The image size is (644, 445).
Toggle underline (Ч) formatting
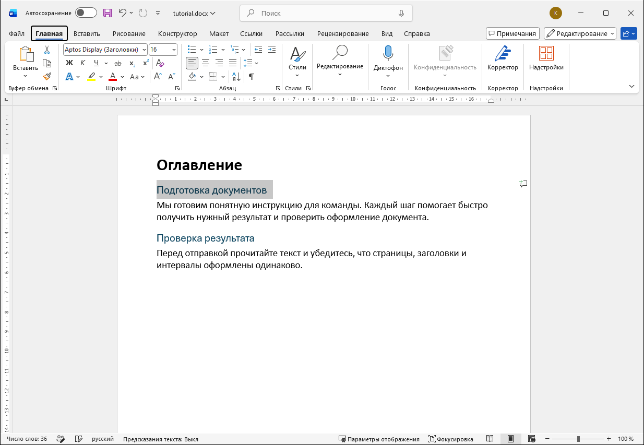[96, 63]
